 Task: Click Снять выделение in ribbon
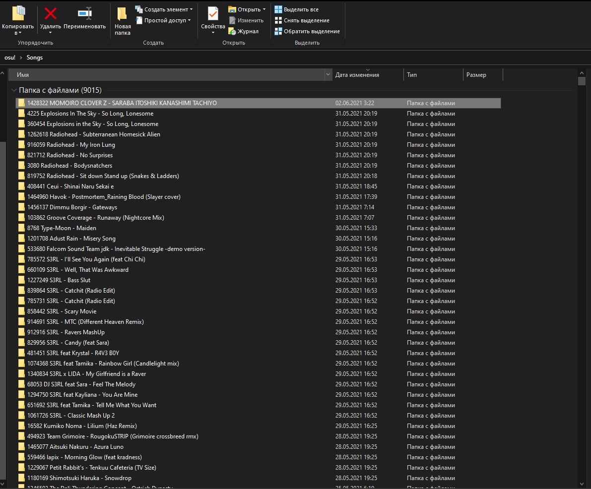pos(302,20)
